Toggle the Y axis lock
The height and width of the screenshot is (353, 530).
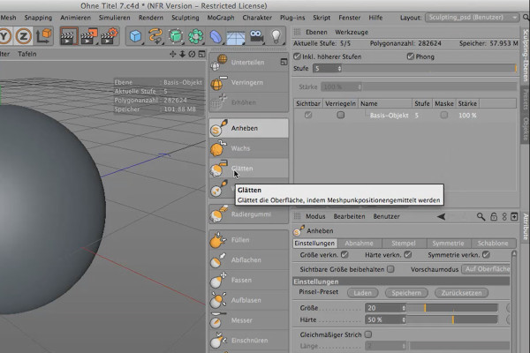coord(4,36)
